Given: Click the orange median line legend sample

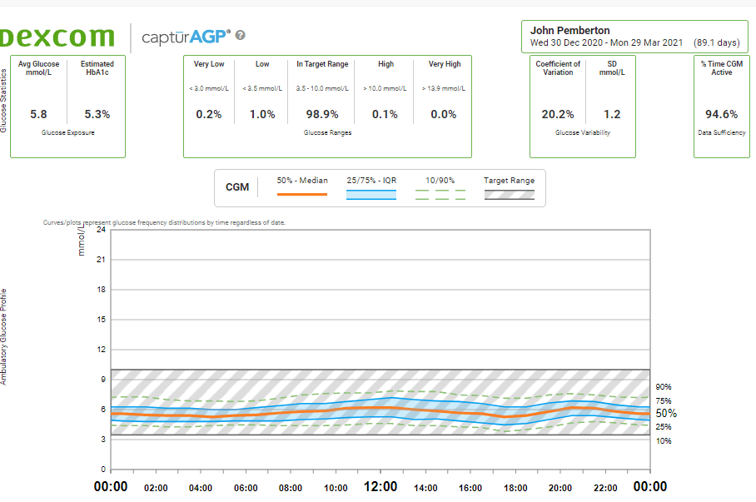Looking at the screenshot, I should 301,194.
